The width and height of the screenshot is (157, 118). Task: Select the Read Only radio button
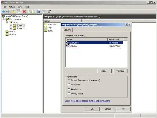point(69,89)
